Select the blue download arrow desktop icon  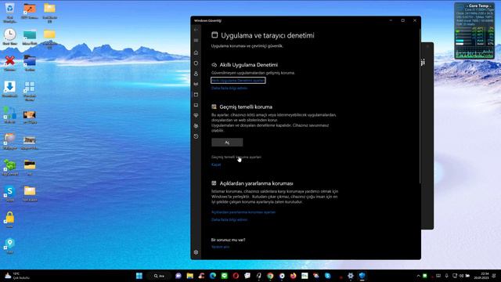pyautogui.click(x=10, y=89)
